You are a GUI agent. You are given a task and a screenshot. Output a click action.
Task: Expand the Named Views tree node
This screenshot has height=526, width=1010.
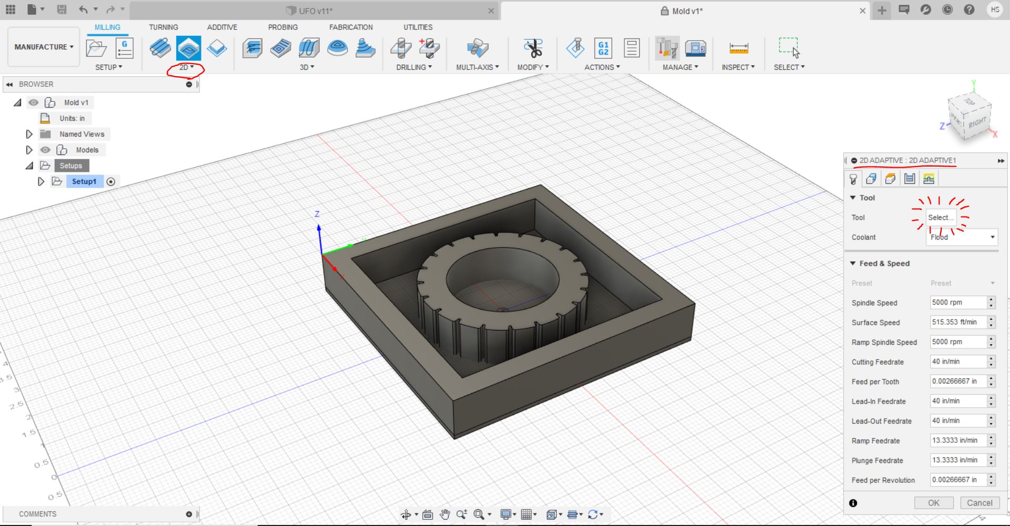29,135
